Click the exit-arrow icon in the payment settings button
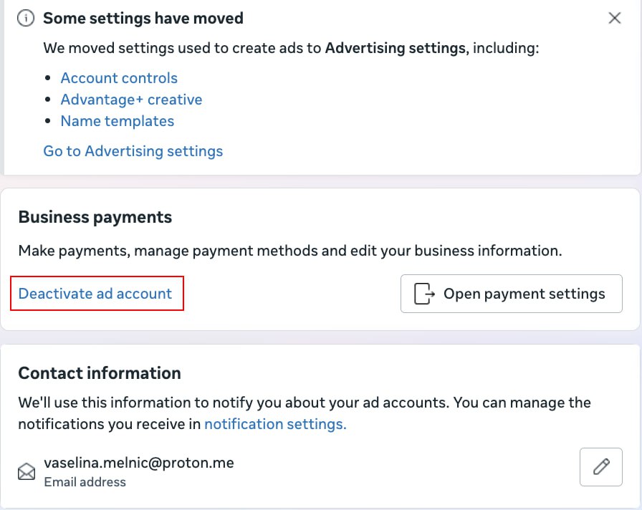The width and height of the screenshot is (642, 510). click(x=424, y=294)
